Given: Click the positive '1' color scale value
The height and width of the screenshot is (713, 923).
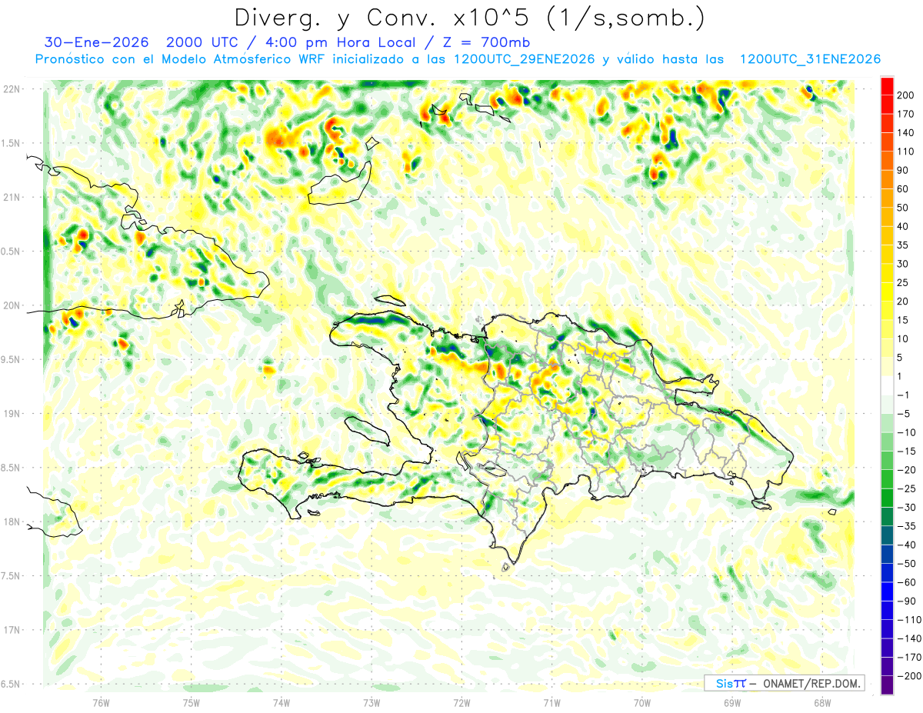Looking at the screenshot, I should [900, 376].
